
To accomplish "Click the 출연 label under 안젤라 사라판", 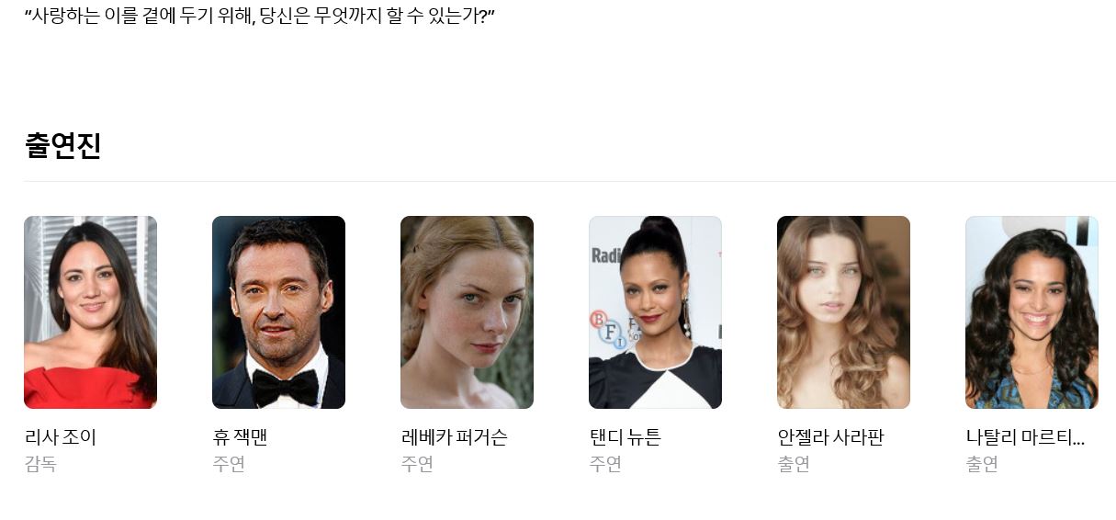I will [x=794, y=464].
